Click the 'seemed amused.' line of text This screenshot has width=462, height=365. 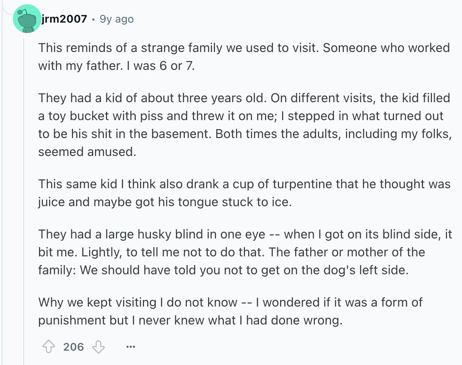tap(87, 152)
